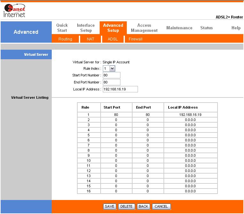Screen dimensions: 244x214
Task: Click 'Start Port' column header
Action: (x=112, y=107)
